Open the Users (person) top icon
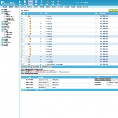This screenshot has width=118, height=118. 42,3
